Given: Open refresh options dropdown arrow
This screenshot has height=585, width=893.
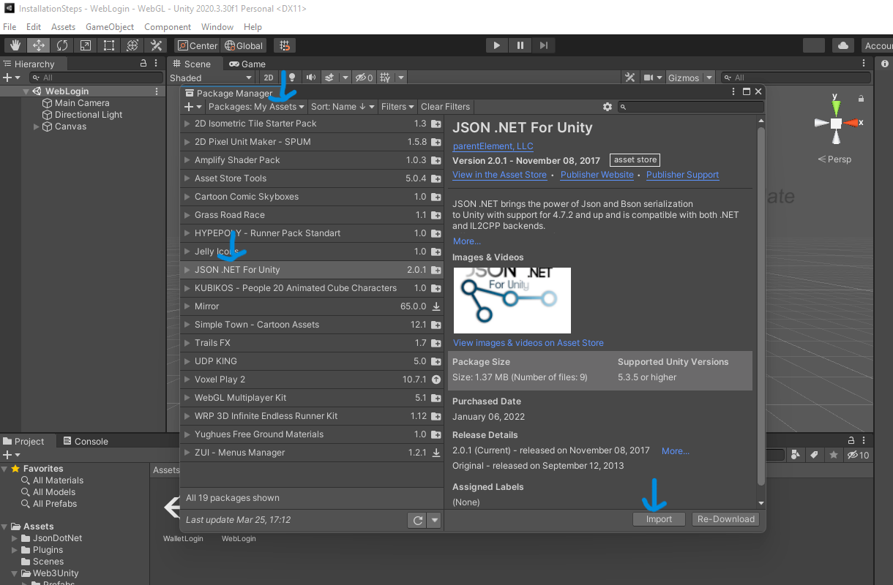Looking at the screenshot, I should (x=435, y=520).
